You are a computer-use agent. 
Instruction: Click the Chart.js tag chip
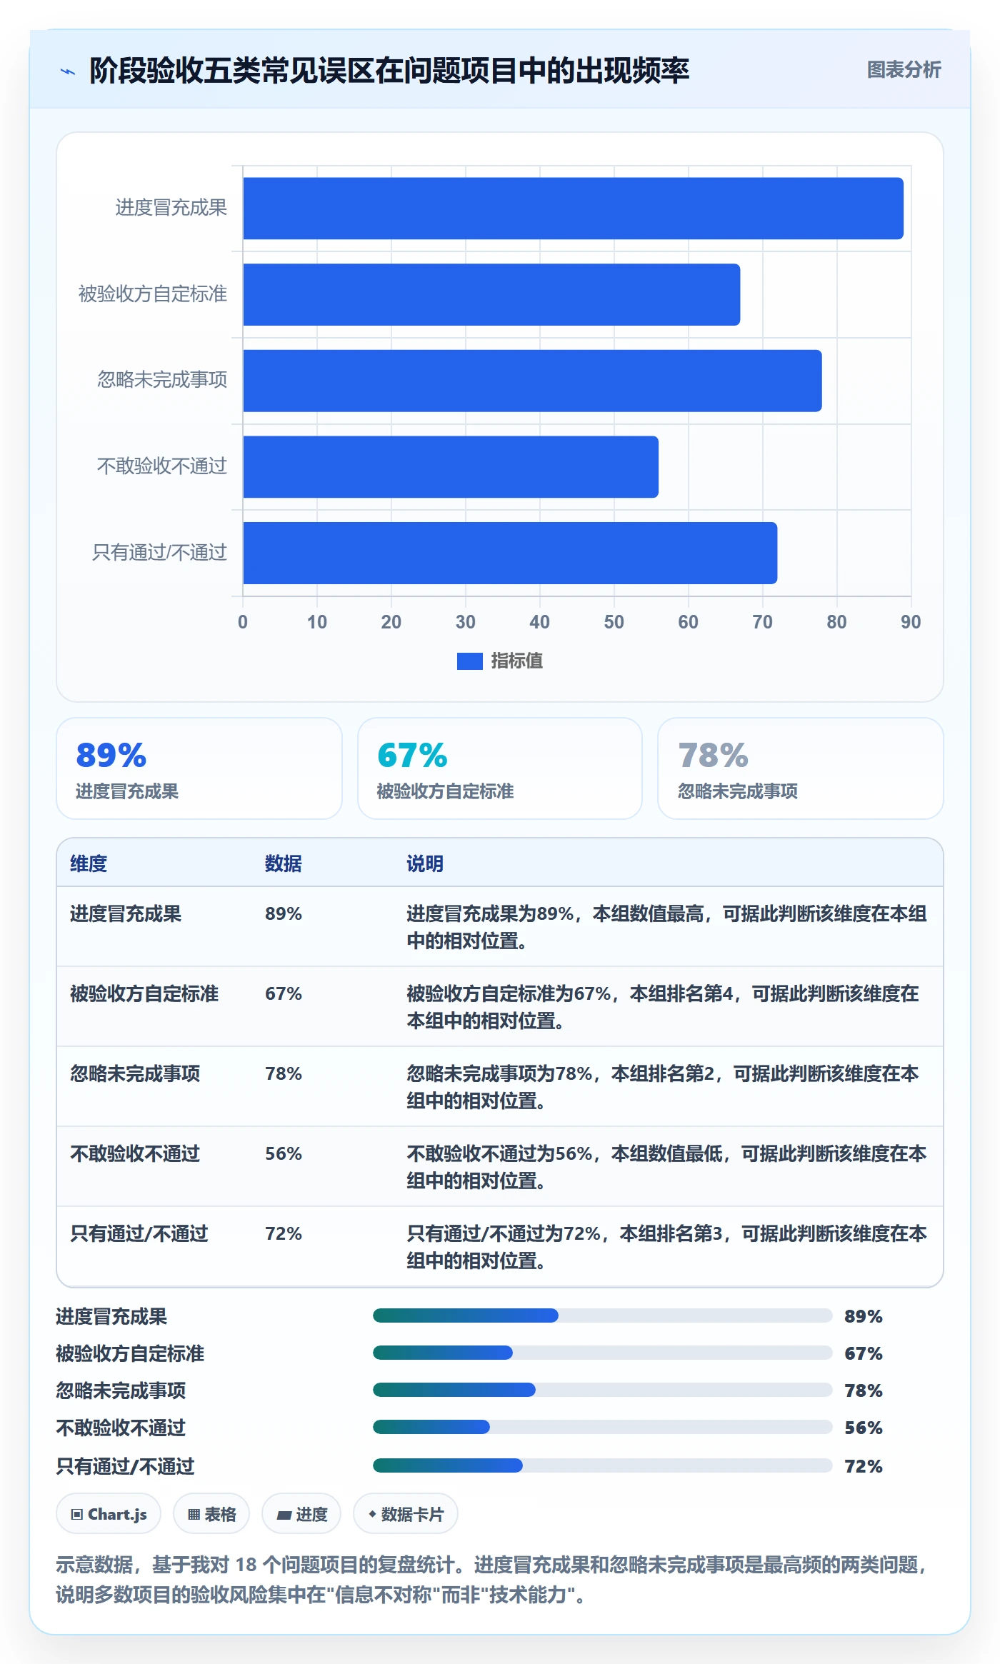tap(109, 1514)
